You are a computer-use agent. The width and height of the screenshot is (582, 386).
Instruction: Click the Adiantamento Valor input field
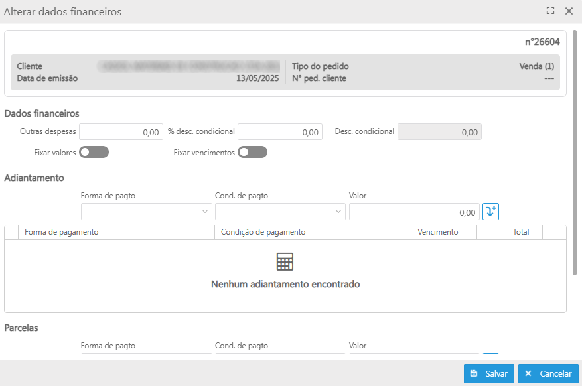point(413,212)
